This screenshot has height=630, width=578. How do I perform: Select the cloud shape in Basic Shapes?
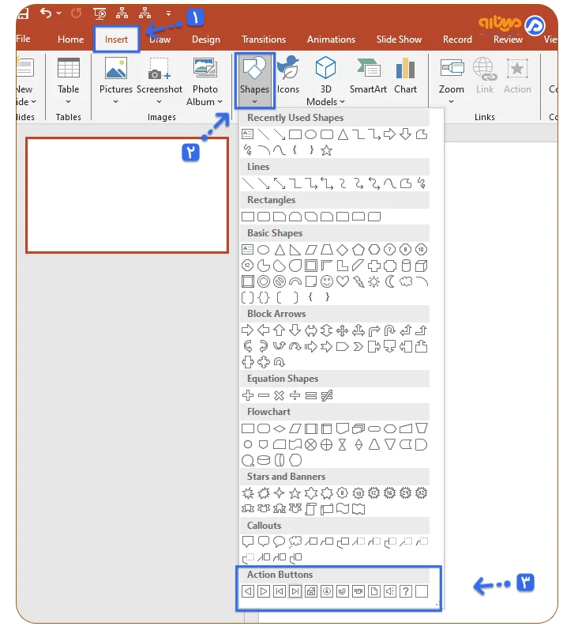click(405, 281)
